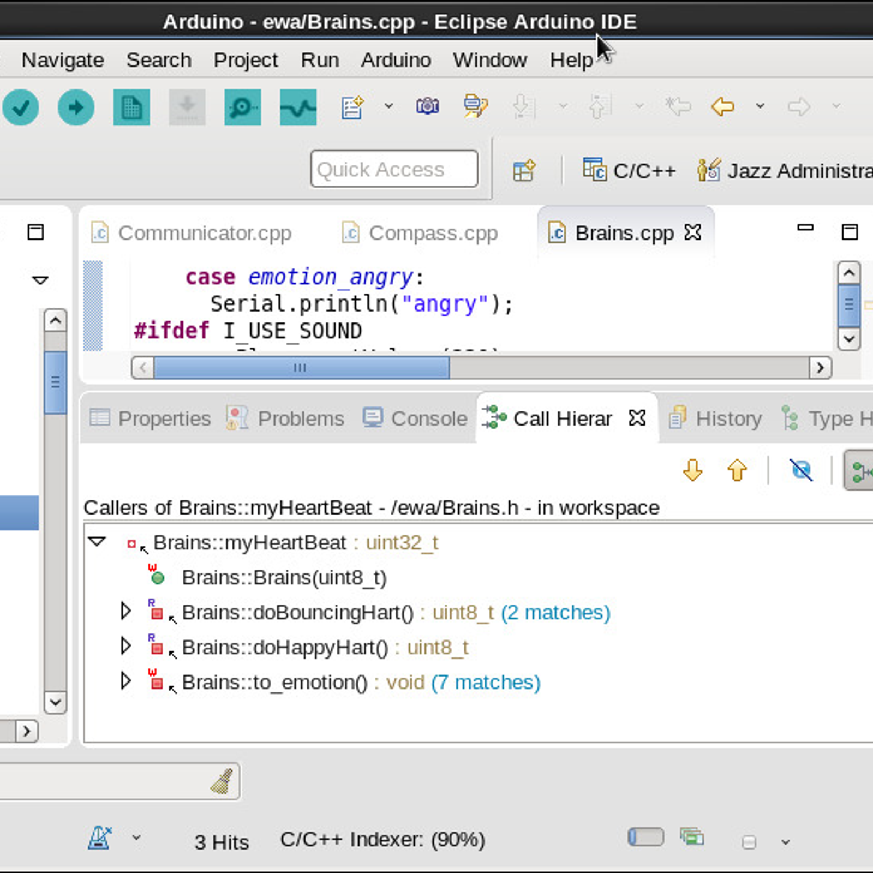Toggle show callers hierarchy button
The image size is (873, 873).
point(859,470)
